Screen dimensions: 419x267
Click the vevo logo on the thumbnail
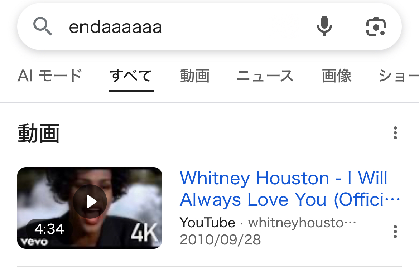34,242
